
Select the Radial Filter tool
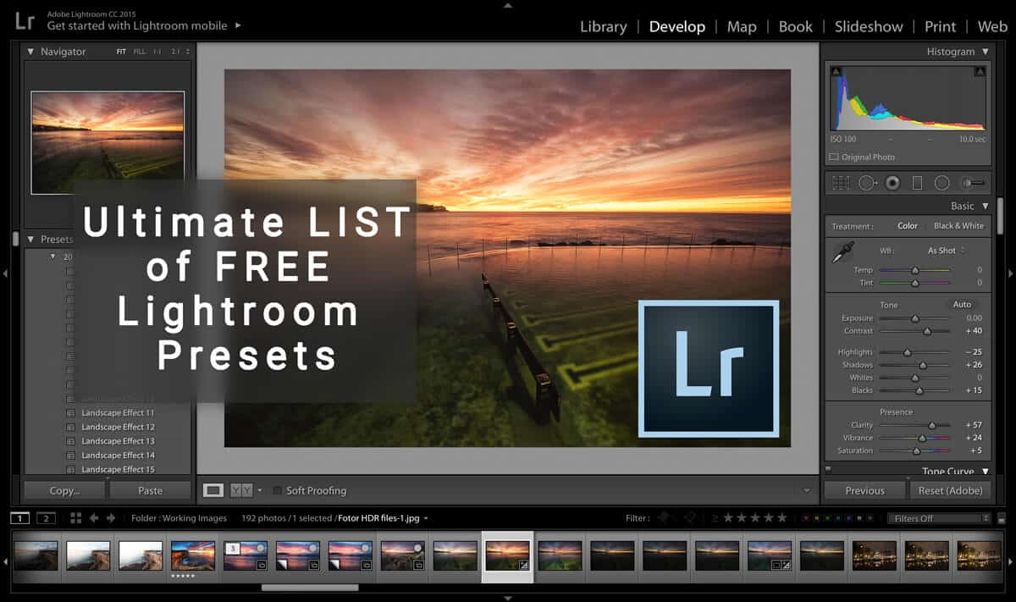[941, 182]
